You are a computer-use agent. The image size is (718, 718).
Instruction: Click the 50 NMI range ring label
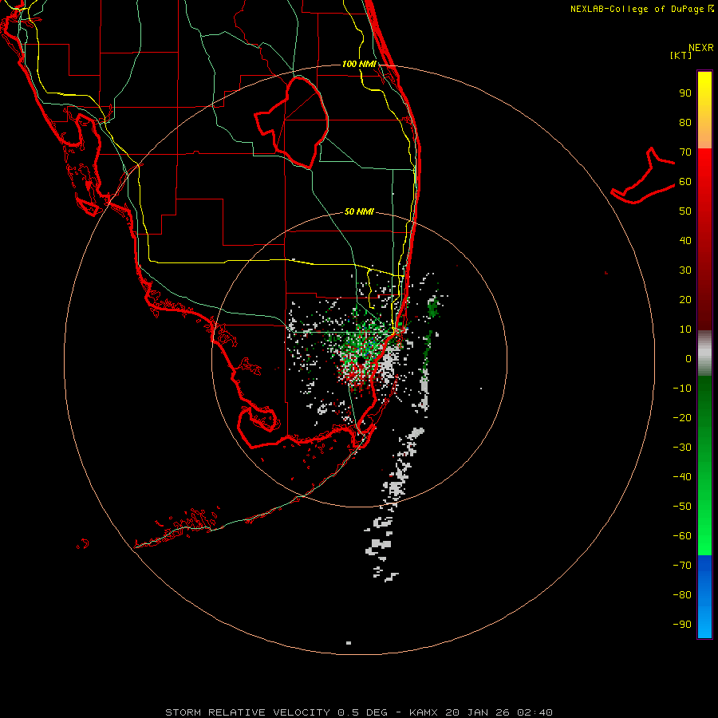pyautogui.click(x=359, y=211)
